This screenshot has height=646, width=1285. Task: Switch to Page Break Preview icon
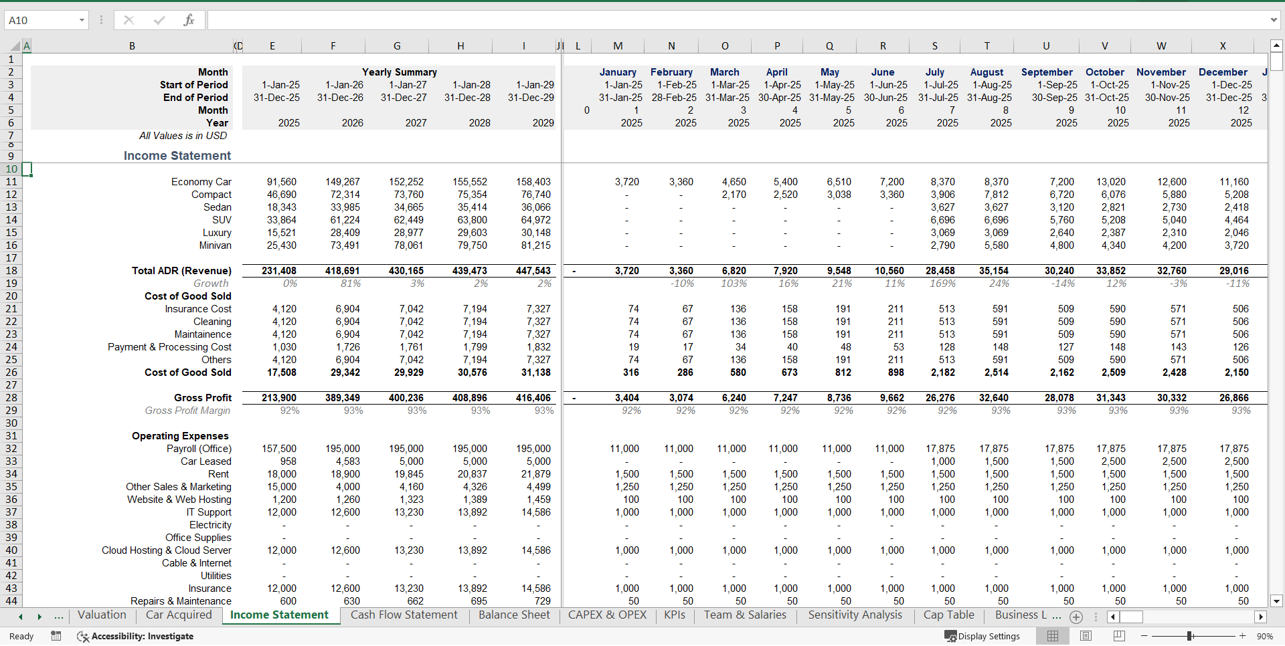pyautogui.click(x=1118, y=636)
